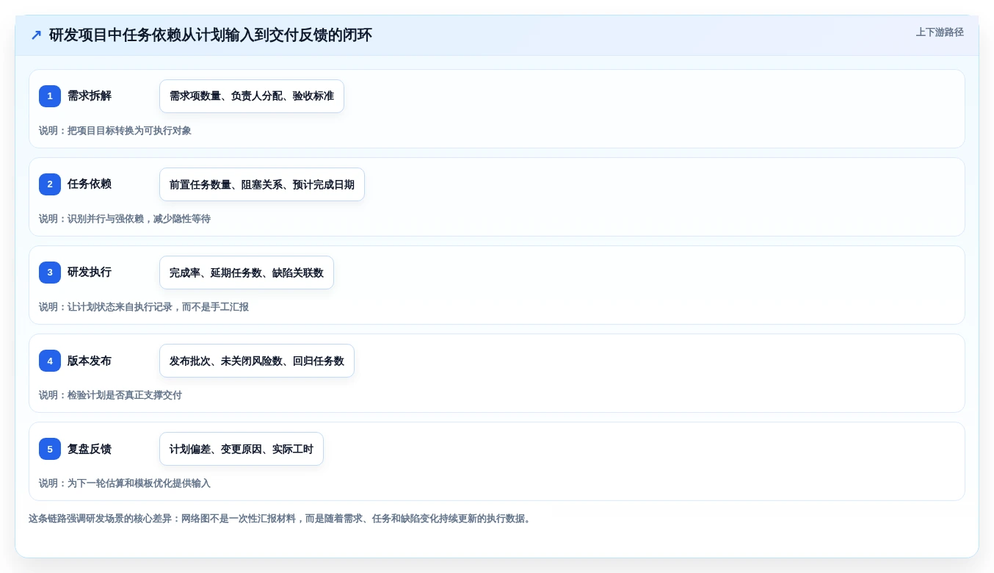The image size is (994, 573).
Task: Click the chip 完成率、延期任务数、缺陷关联数
Action: click(247, 273)
